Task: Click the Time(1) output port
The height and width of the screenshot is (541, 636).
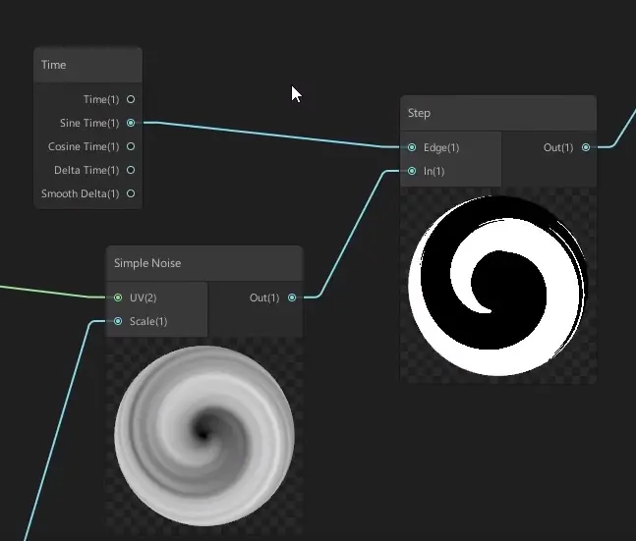Action: [x=131, y=99]
